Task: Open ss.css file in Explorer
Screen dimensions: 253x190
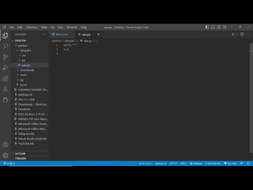Action: [x=30, y=85]
